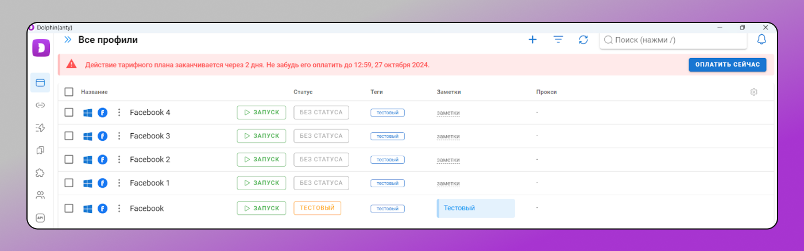Image resolution: width=804 pixels, height=251 pixels.
Task: Tick the checkbox for Facebook 2
Action: coord(69,160)
